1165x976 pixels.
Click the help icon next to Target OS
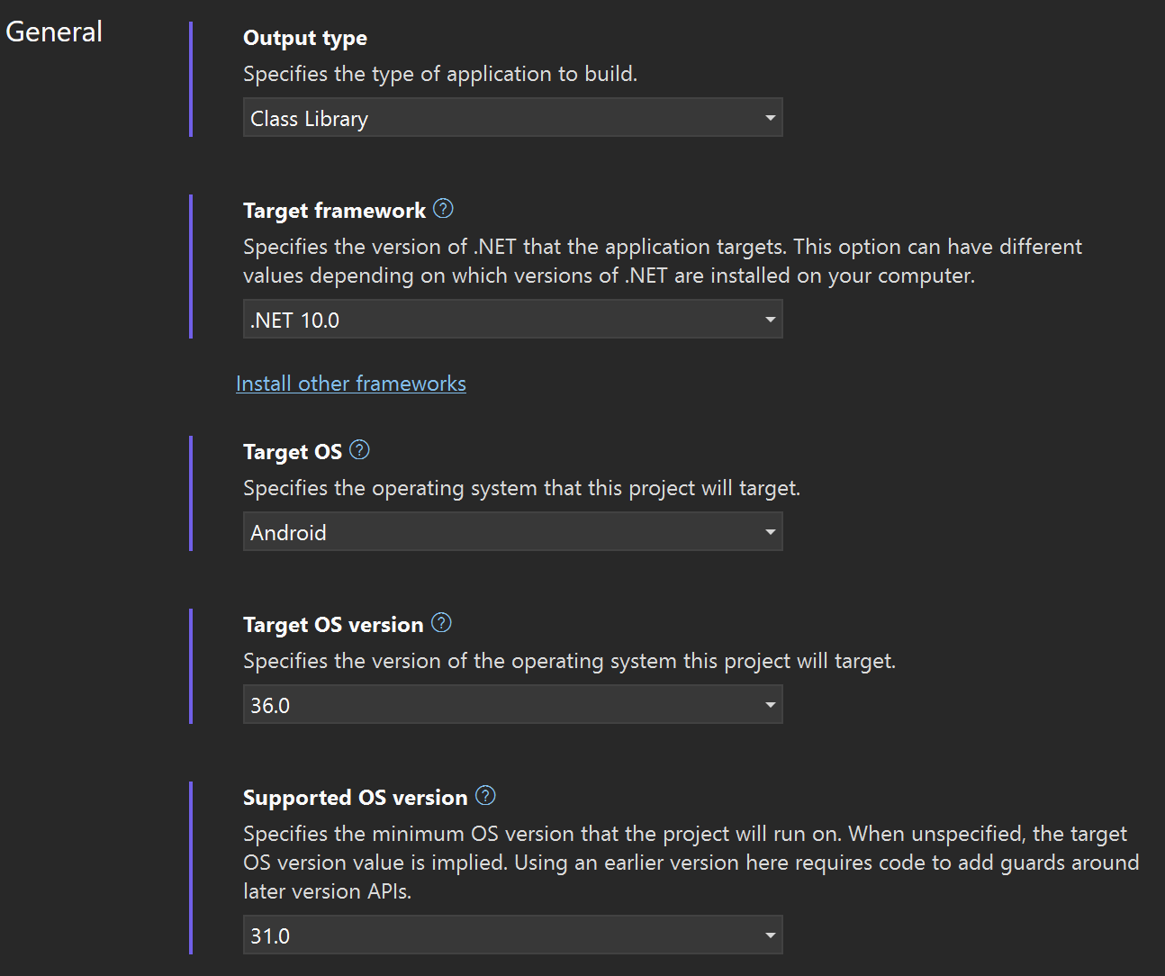coord(359,450)
